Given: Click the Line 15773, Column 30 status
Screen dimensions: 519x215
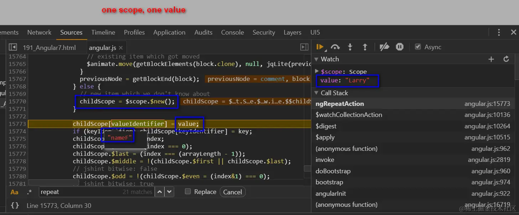Looking at the screenshot, I should 59,206.
